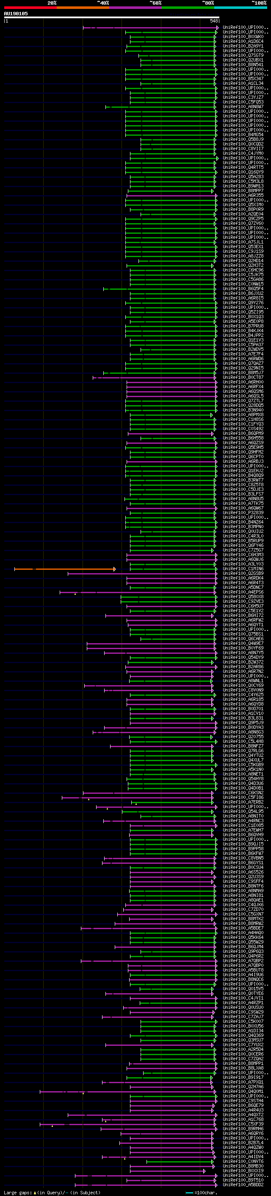Select hit label UniRef100_Q9HFM2
Screen dimensions: 271x1196
pos(243,452)
